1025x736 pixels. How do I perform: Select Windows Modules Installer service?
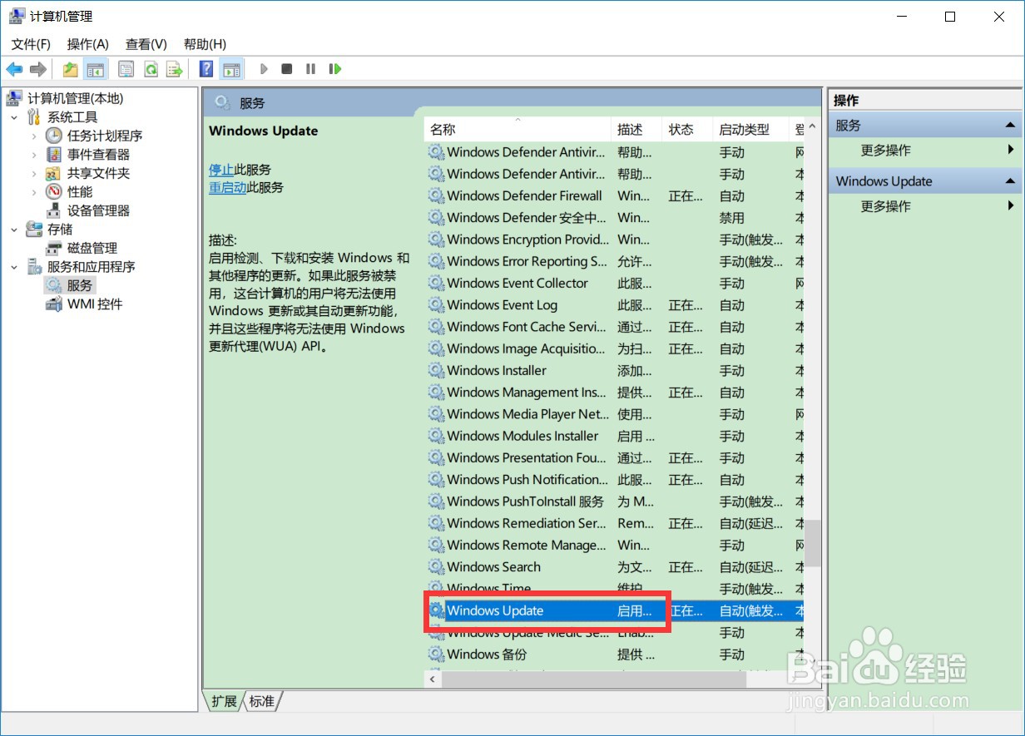(x=614, y=436)
